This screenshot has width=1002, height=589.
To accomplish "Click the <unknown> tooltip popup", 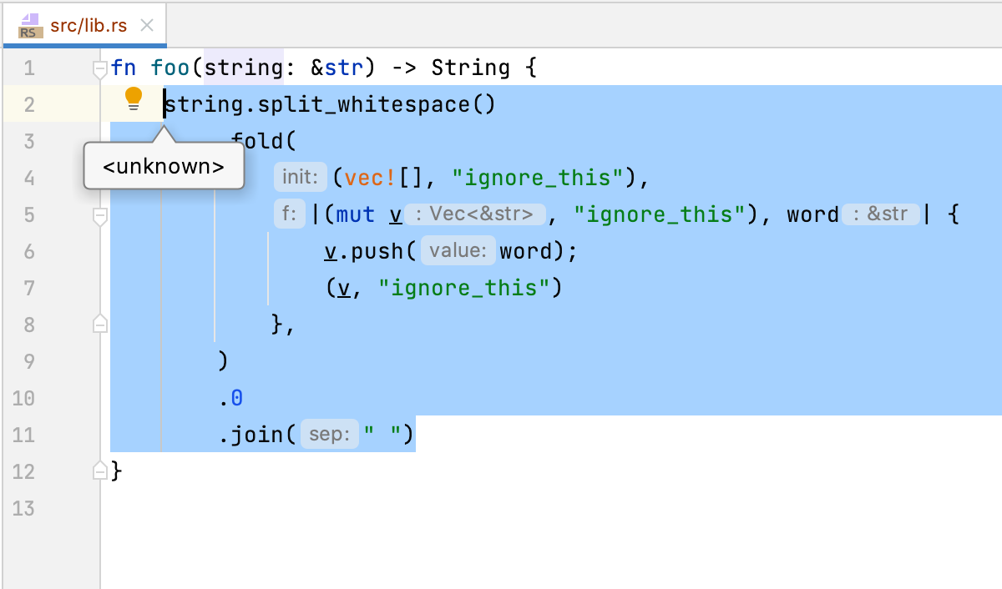I will pyautogui.click(x=164, y=166).
